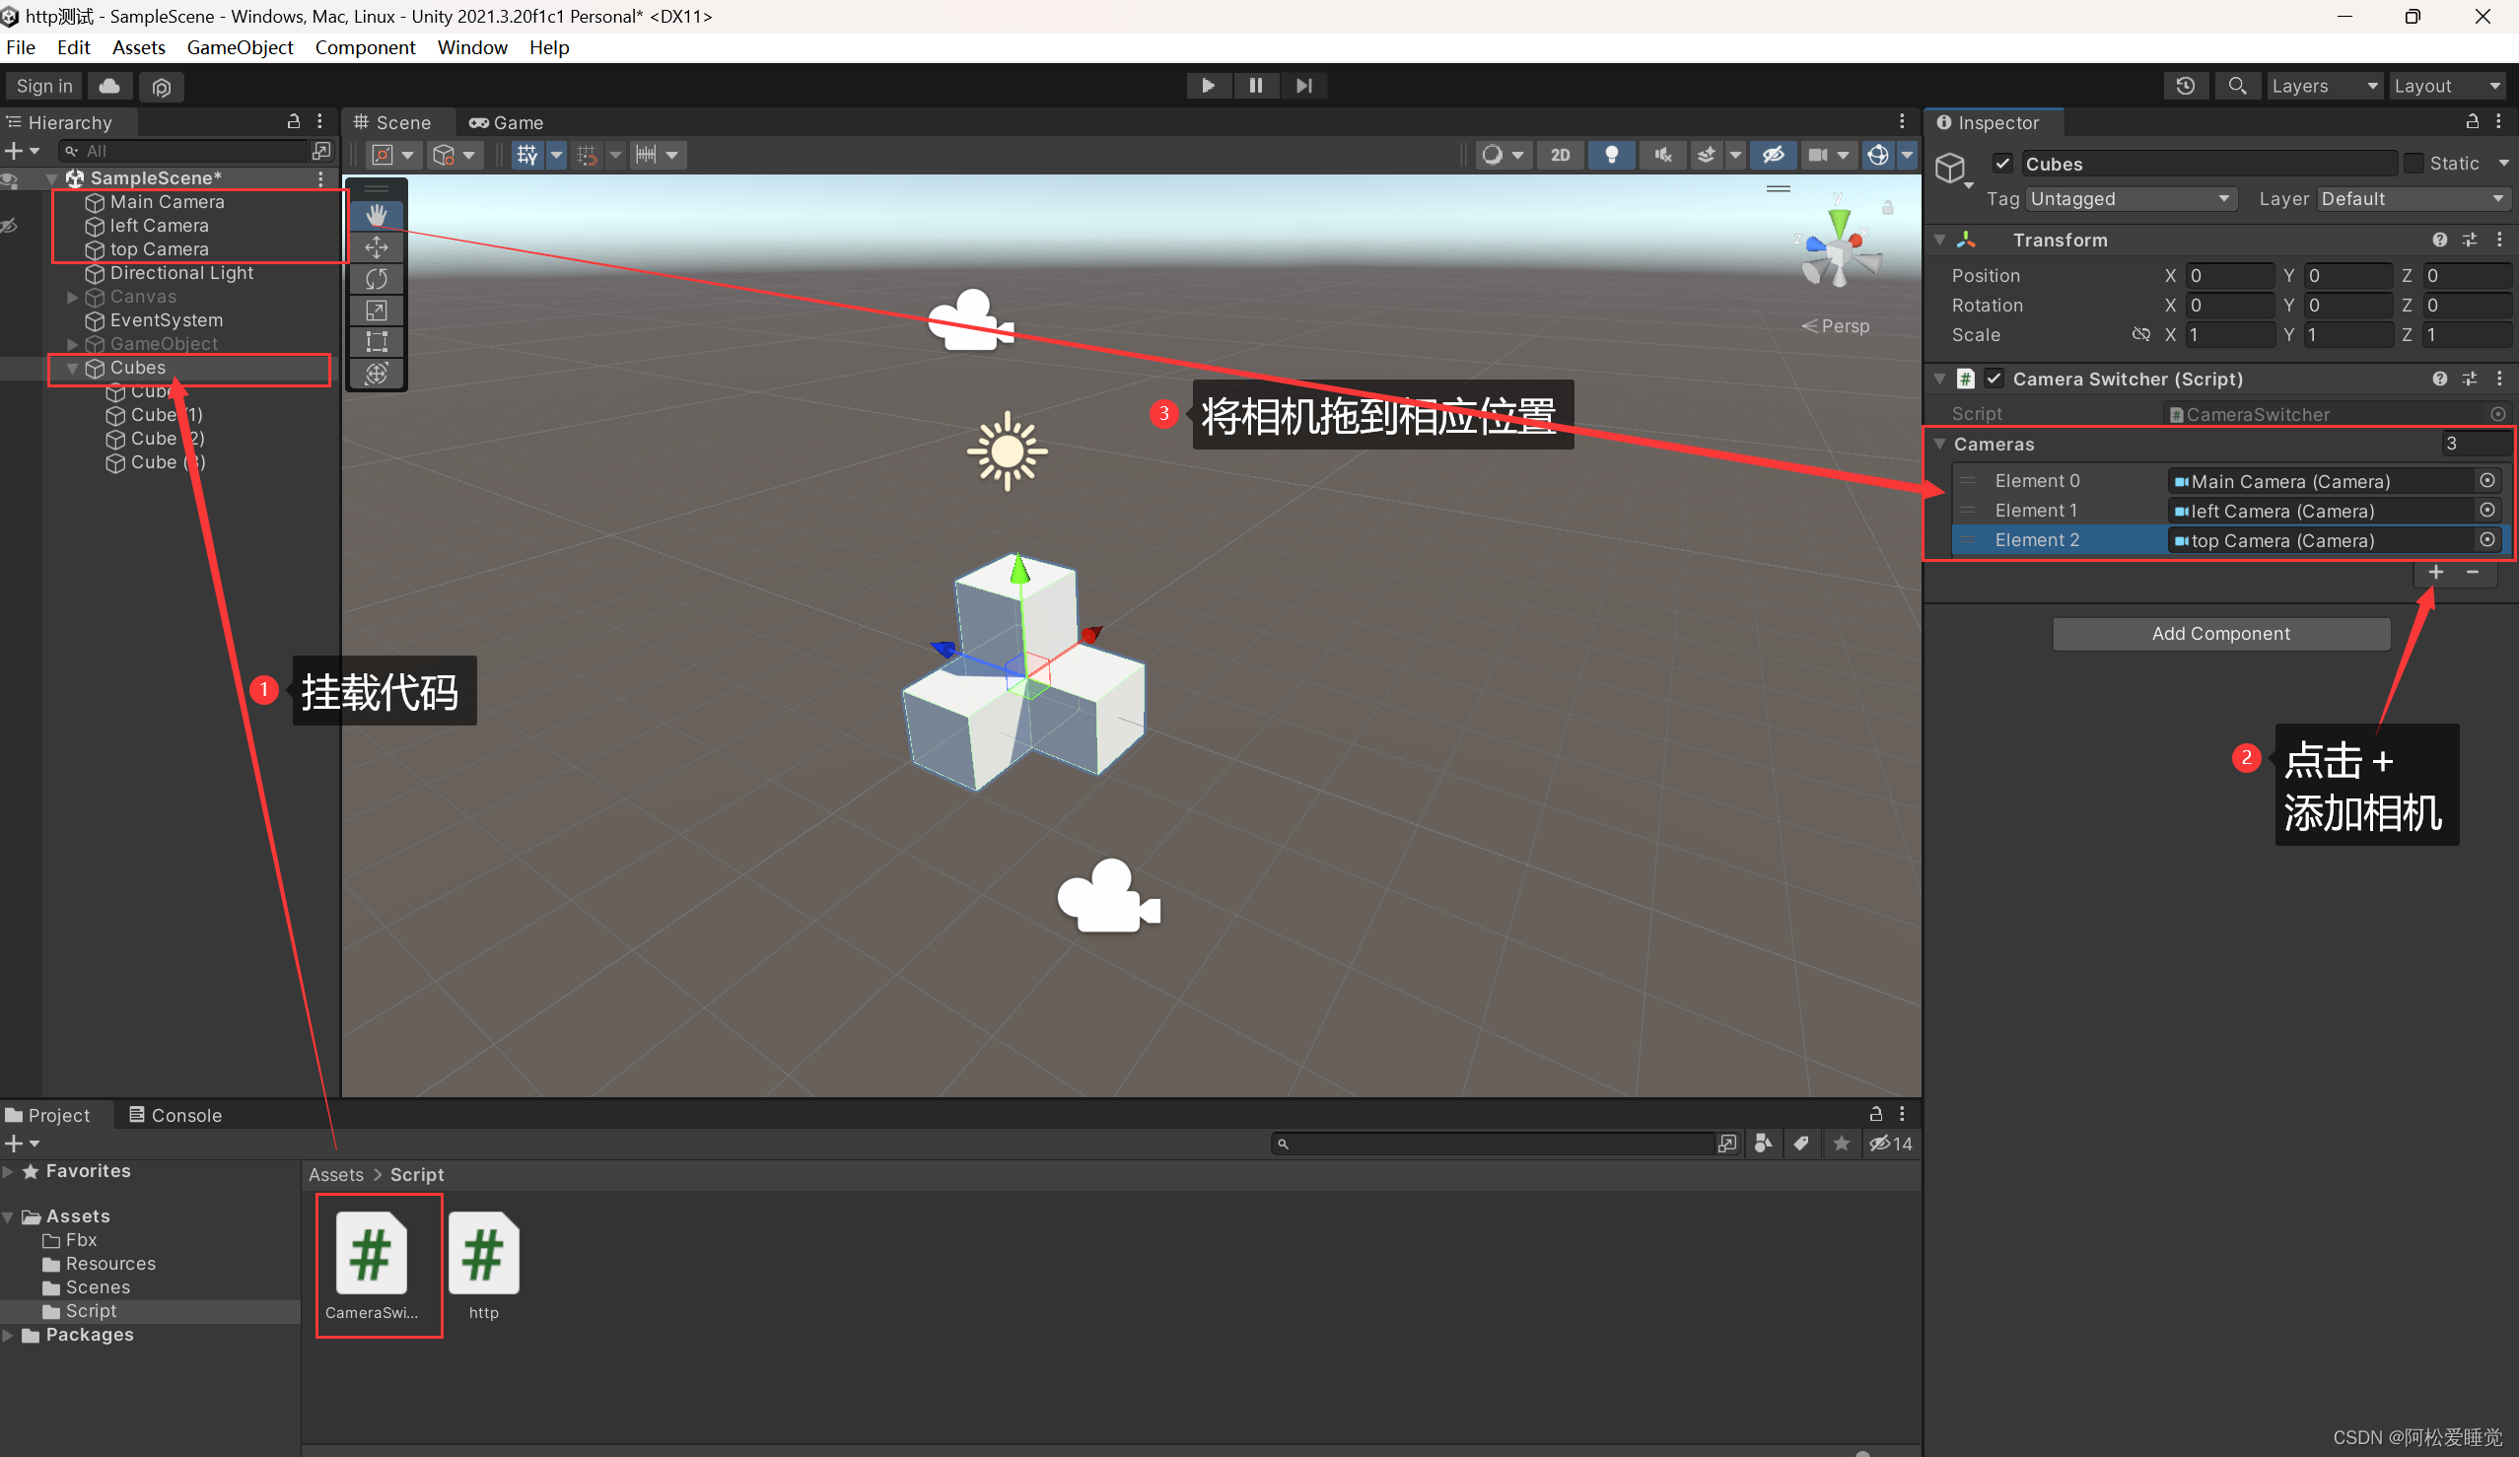Image resolution: width=2519 pixels, height=1457 pixels.
Task: Open the GameObject menu
Action: pyautogui.click(x=240, y=47)
